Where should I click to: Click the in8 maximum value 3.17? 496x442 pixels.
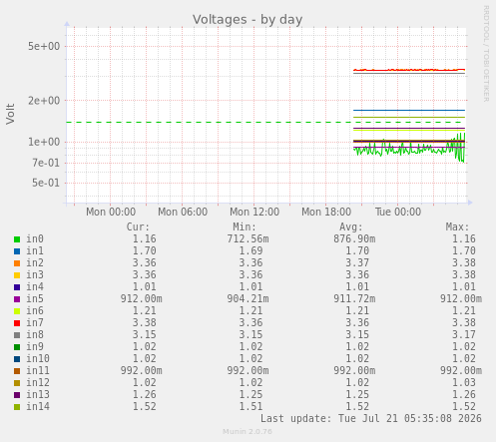coord(464,334)
